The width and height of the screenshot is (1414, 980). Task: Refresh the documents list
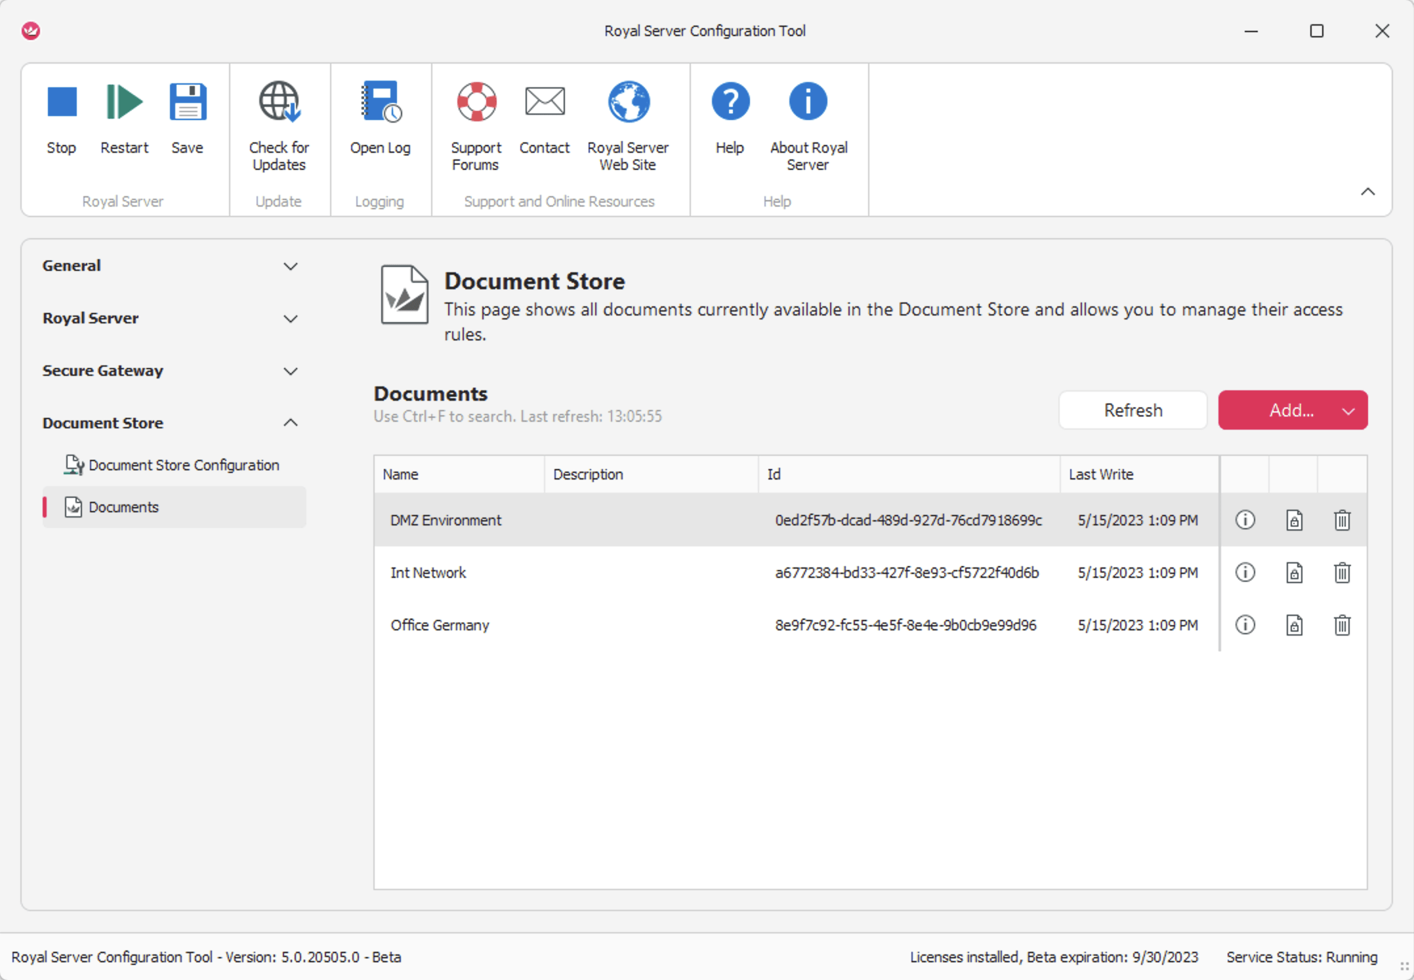(1133, 411)
